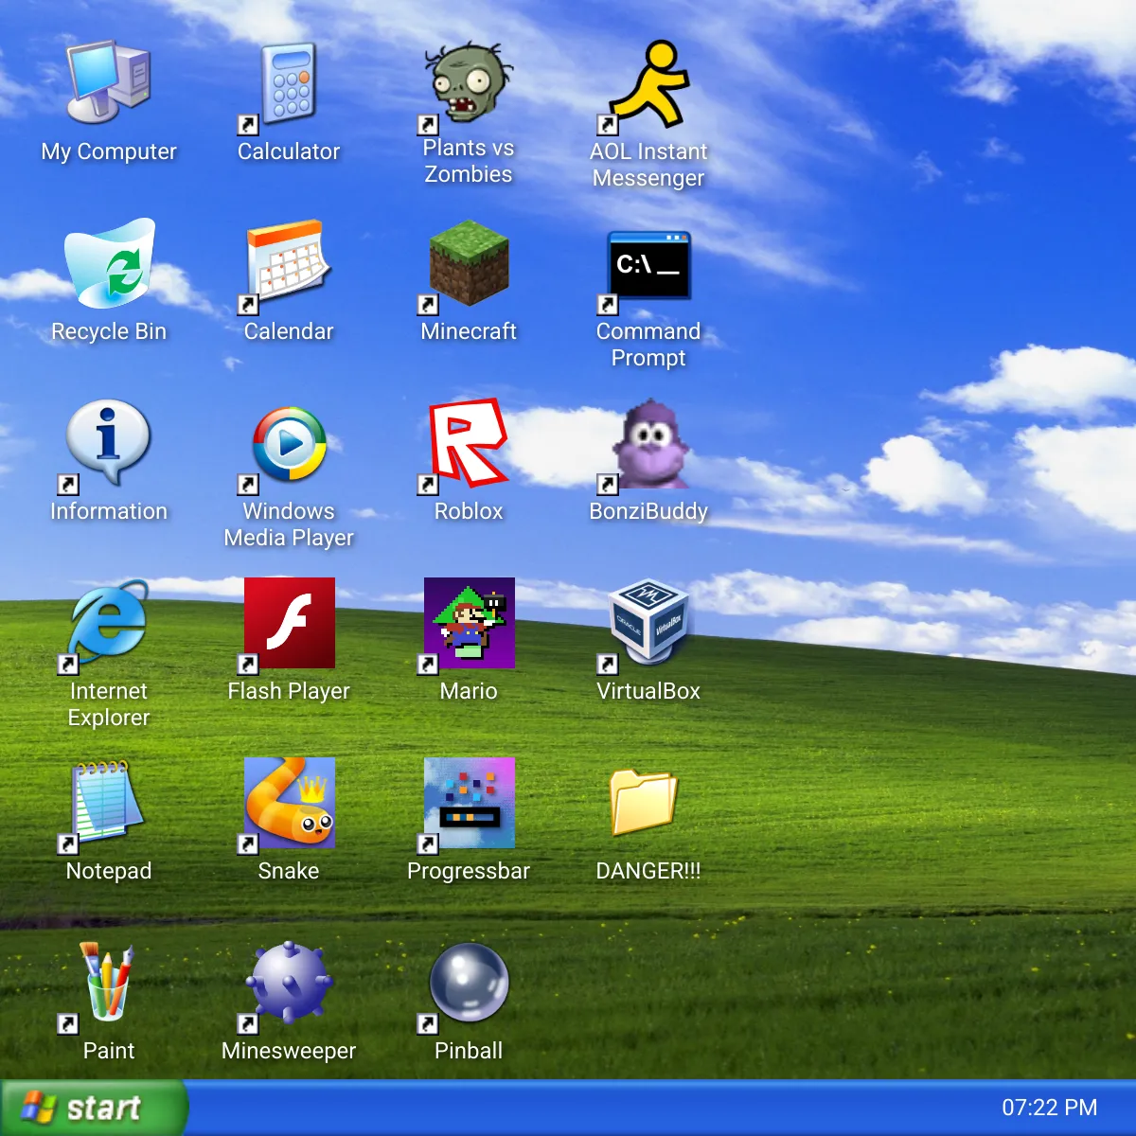This screenshot has height=1136, width=1136.
Task: Click the Information speech bubble icon
Action: coord(109,443)
